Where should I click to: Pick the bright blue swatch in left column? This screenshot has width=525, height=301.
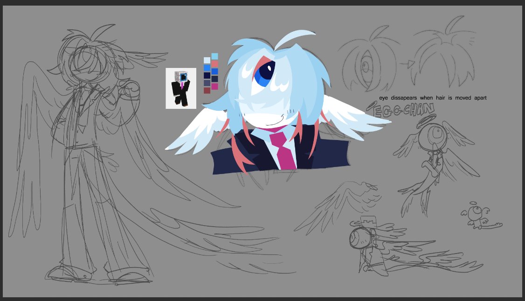207,67
